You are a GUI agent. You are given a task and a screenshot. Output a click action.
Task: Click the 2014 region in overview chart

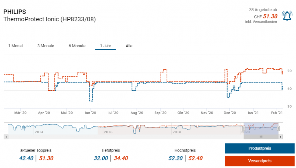coord(39,132)
